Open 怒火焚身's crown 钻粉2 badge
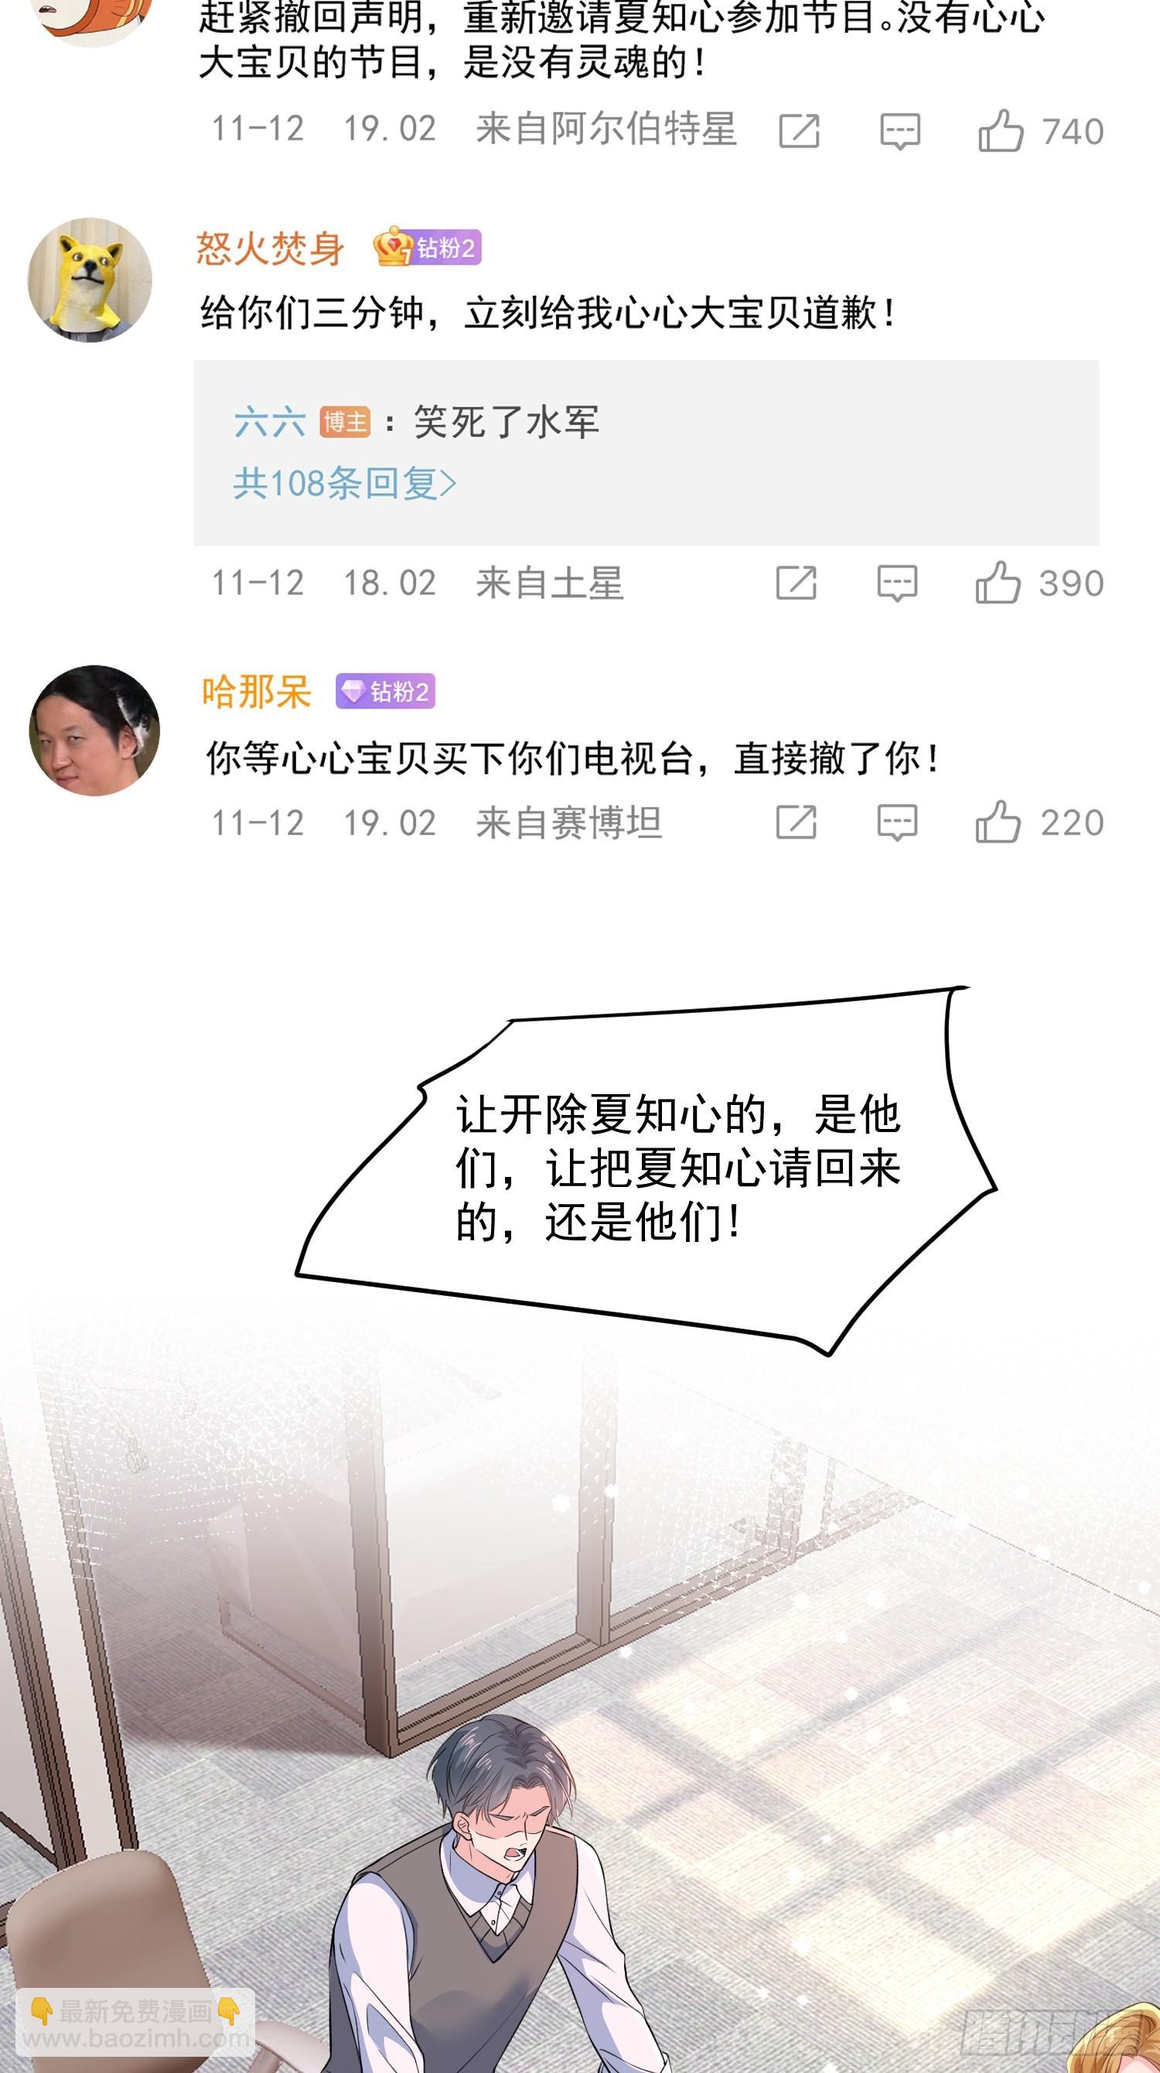Image resolution: width=1160 pixels, height=2073 pixels. [427, 247]
